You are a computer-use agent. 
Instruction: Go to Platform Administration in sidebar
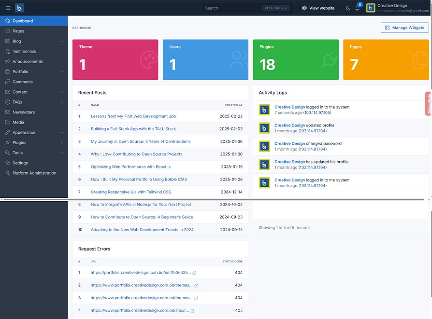[x=34, y=173]
